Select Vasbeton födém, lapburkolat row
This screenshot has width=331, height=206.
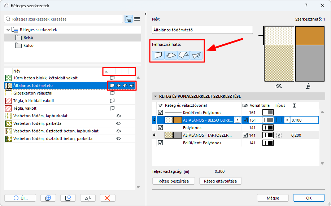(x=70, y=116)
